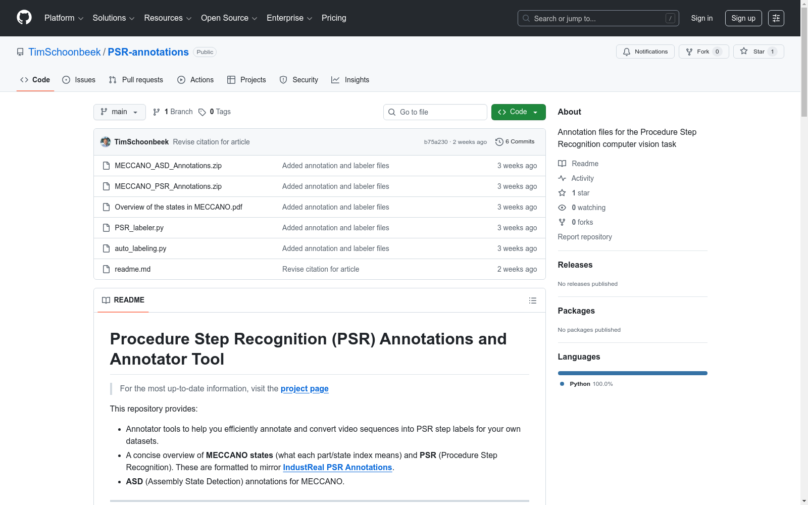
Task: Expand the Solutions menu
Action: pyautogui.click(x=114, y=18)
